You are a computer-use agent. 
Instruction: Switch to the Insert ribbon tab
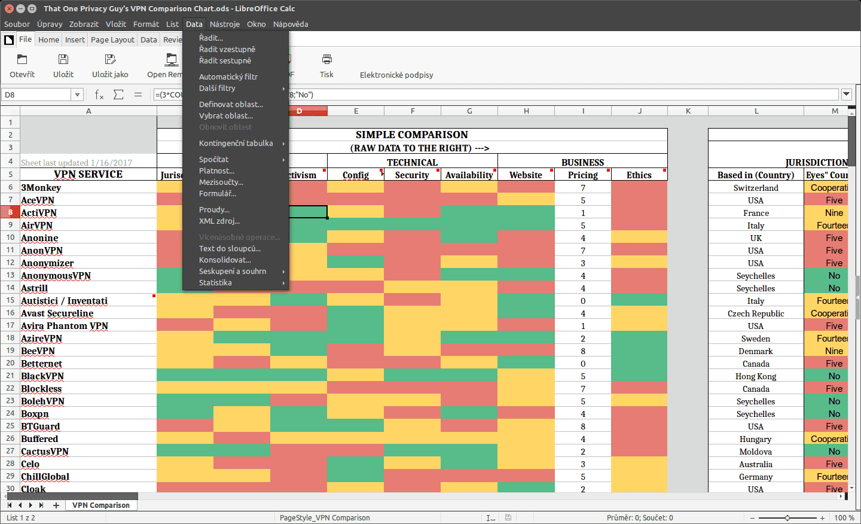[75, 40]
